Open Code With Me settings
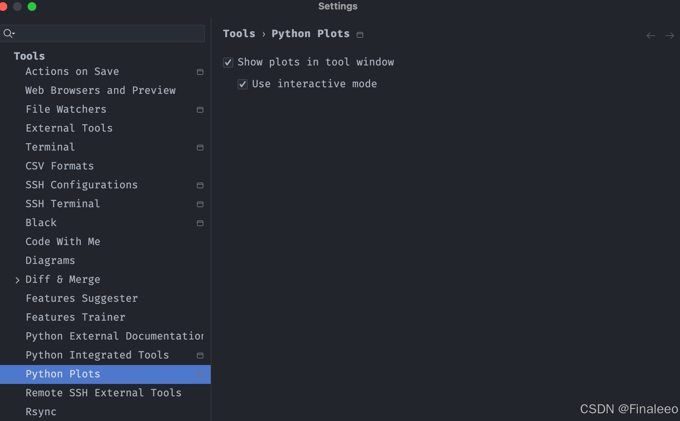 tap(63, 242)
